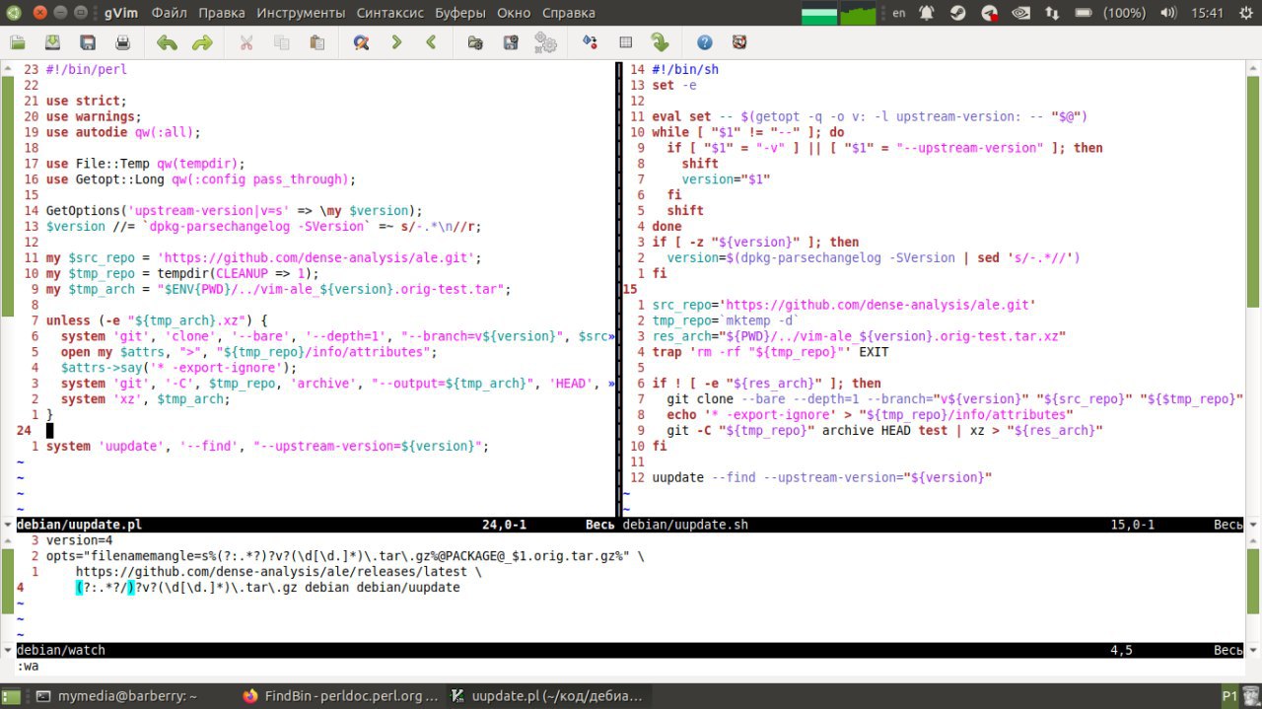Jump to tag green arrow icon
Viewport: 1262px width, 709px height.
[x=660, y=42]
